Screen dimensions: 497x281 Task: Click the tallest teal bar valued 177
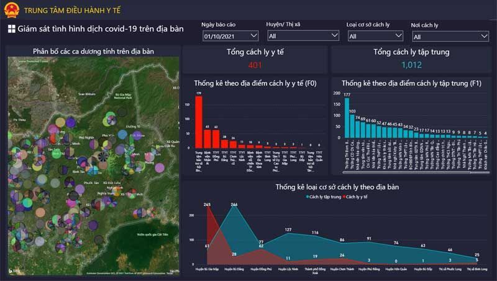point(347,117)
